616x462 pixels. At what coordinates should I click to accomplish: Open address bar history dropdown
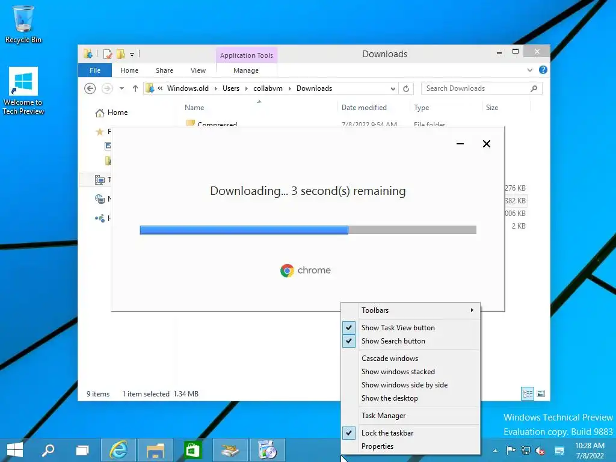pos(393,89)
